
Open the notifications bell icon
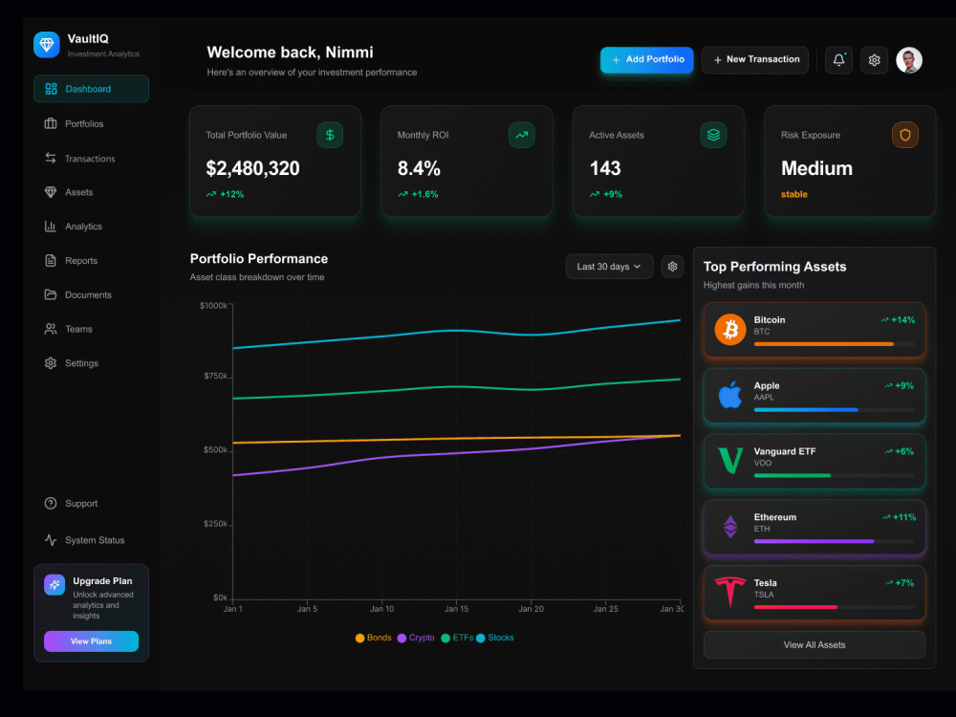[x=838, y=59]
